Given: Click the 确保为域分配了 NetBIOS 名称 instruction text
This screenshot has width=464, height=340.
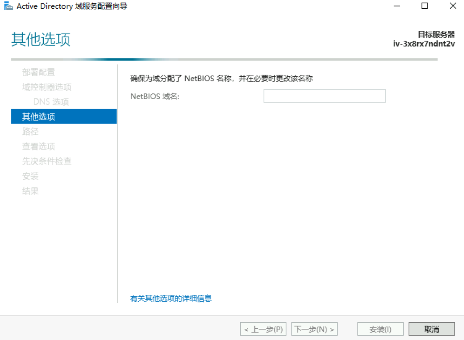Looking at the screenshot, I should tap(221, 78).
